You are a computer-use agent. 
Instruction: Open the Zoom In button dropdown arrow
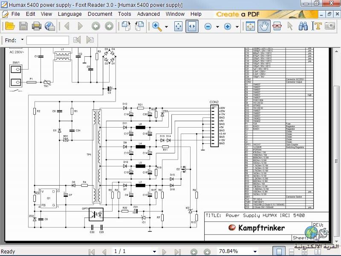coord(237,27)
